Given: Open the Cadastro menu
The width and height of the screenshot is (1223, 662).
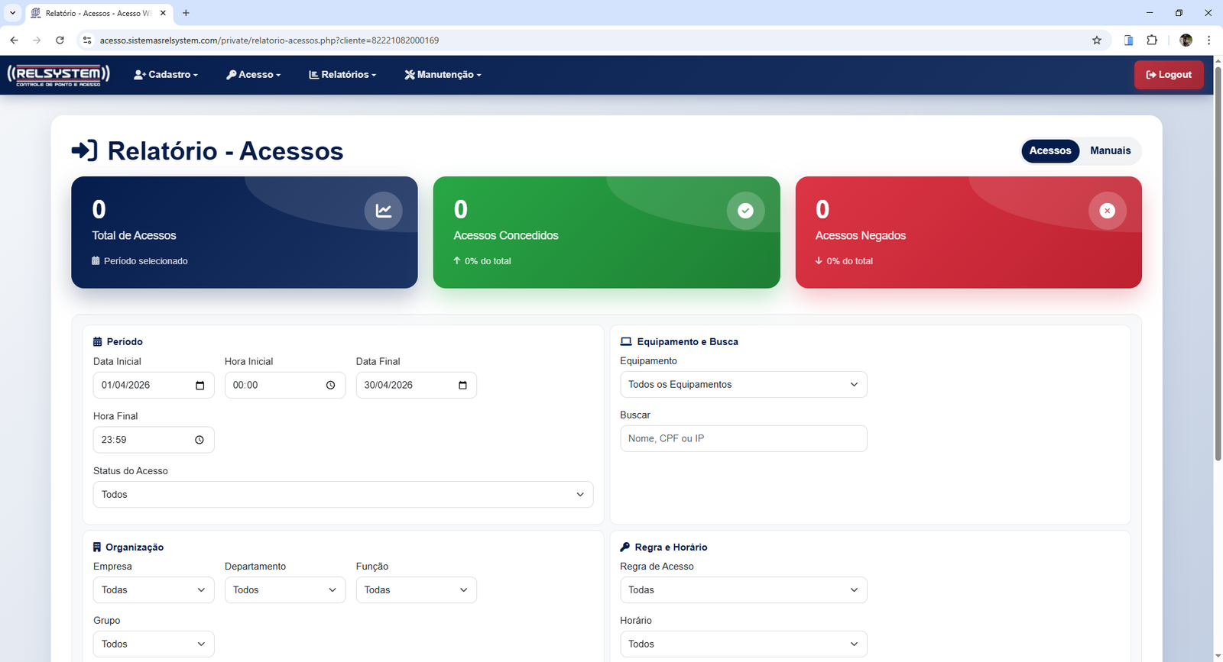Looking at the screenshot, I should coord(166,75).
